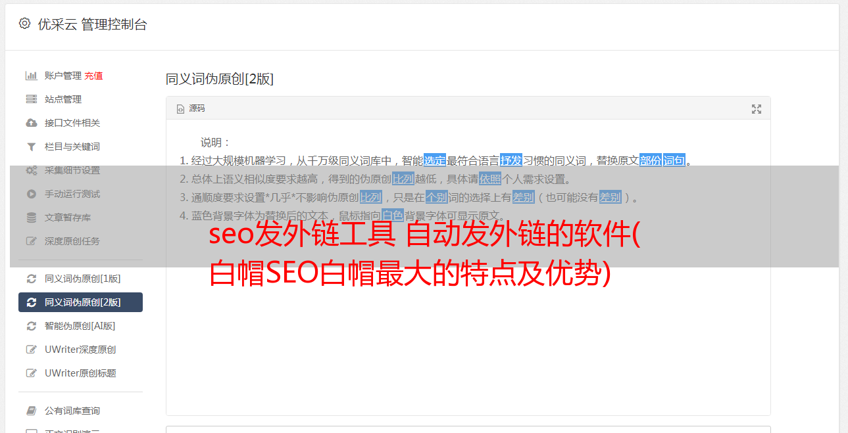Click the book icon next to 公有词库查询
The width and height of the screenshot is (848, 433).
click(31, 411)
